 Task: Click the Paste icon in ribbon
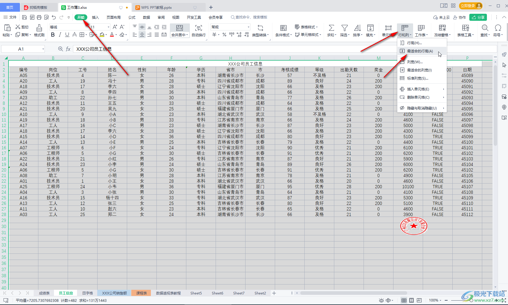point(7,28)
